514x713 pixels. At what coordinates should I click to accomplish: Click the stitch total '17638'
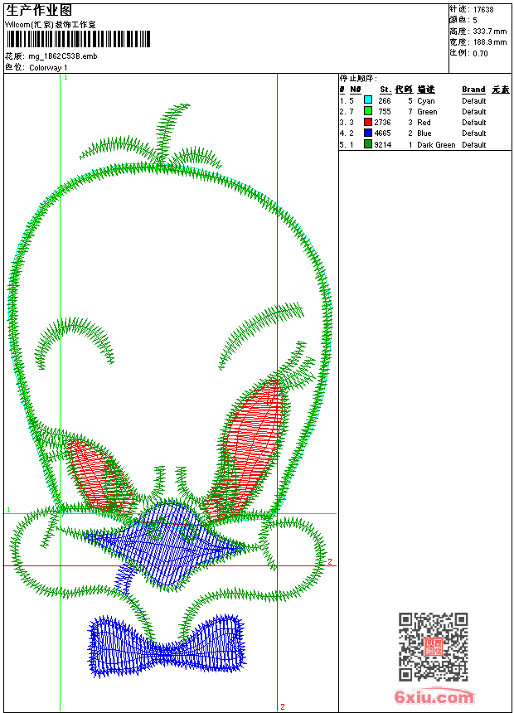pos(483,10)
